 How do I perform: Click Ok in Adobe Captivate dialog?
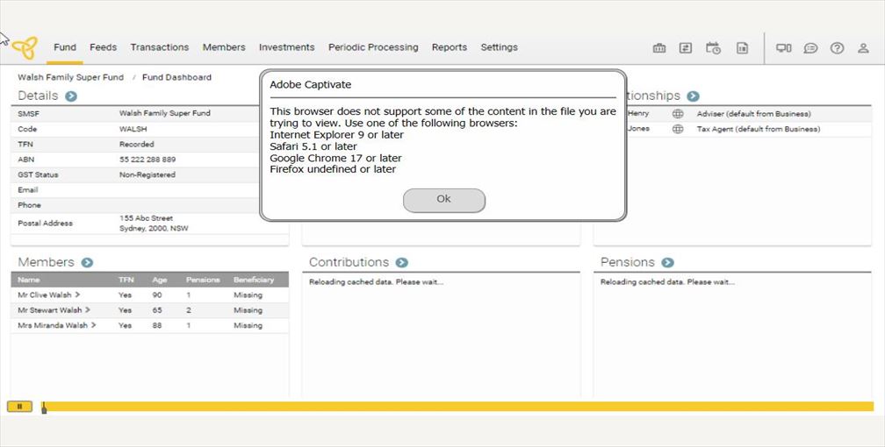(444, 200)
